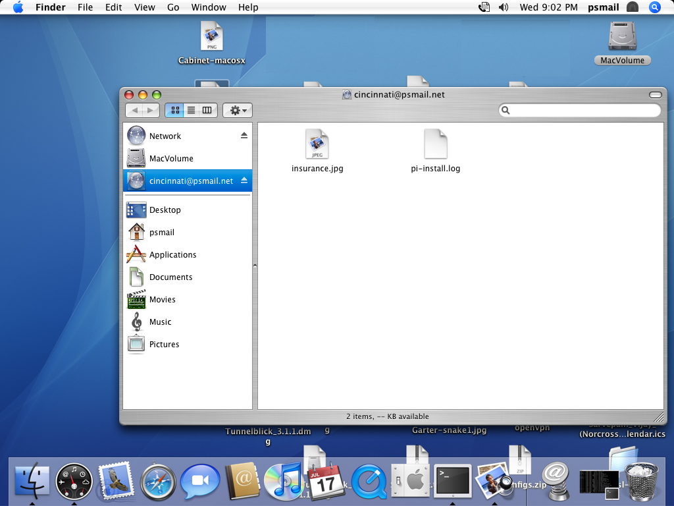674x506 pixels.
Task: Open the psmail user switching menu
Action: [x=603, y=7]
